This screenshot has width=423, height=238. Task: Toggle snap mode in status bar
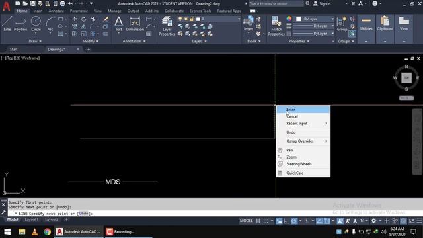pyautogui.click(x=266, y=221)
